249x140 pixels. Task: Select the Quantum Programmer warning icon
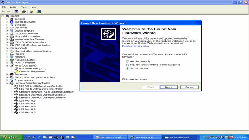(16, 71)
